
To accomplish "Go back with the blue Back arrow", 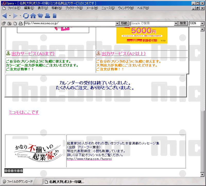I will click(5, 16).
